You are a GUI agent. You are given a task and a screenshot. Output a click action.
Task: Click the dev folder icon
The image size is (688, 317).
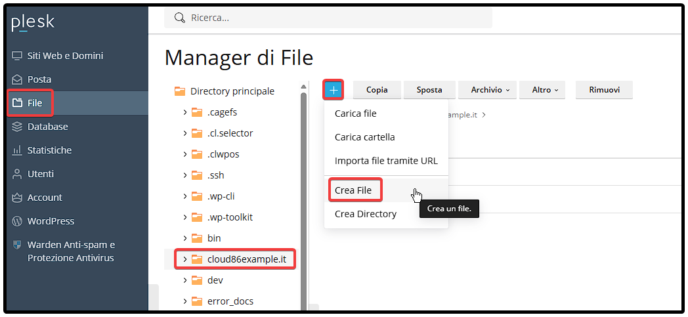click(197, 280)
